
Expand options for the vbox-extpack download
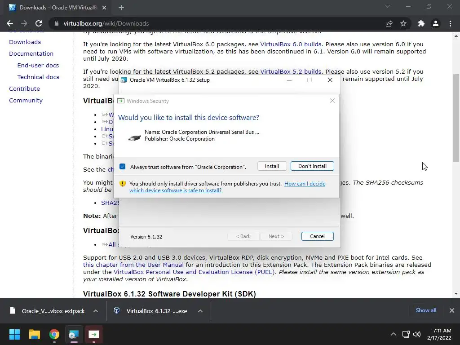click(96, 311)
